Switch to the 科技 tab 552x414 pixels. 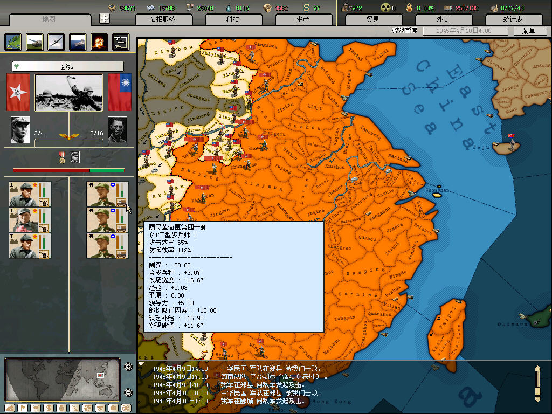[x=232, y=19]
